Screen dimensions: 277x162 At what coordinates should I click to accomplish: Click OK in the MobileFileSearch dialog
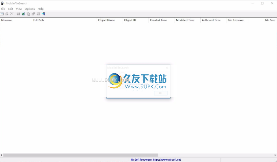(161, 93)
